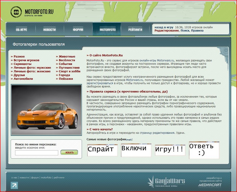The width and height of the screenshot is (237, 192).
Task: Go to the ФОРУМ tab
Action: pos(78,30)
